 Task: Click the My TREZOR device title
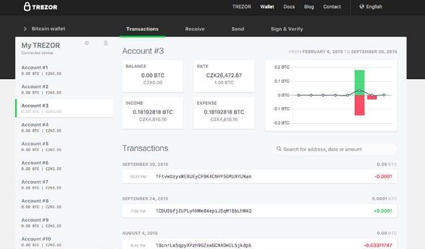click(x=41, y=45)
